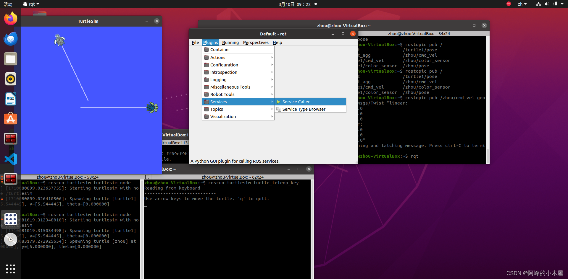The image size is (568, 279).
Task: Click the 54x24 terminal title tab
Action: [x=419, y=34]
